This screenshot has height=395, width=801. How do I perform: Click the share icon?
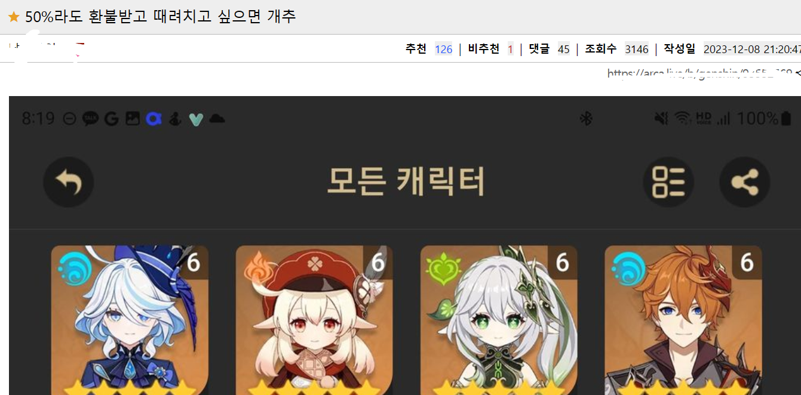point(745,182)
